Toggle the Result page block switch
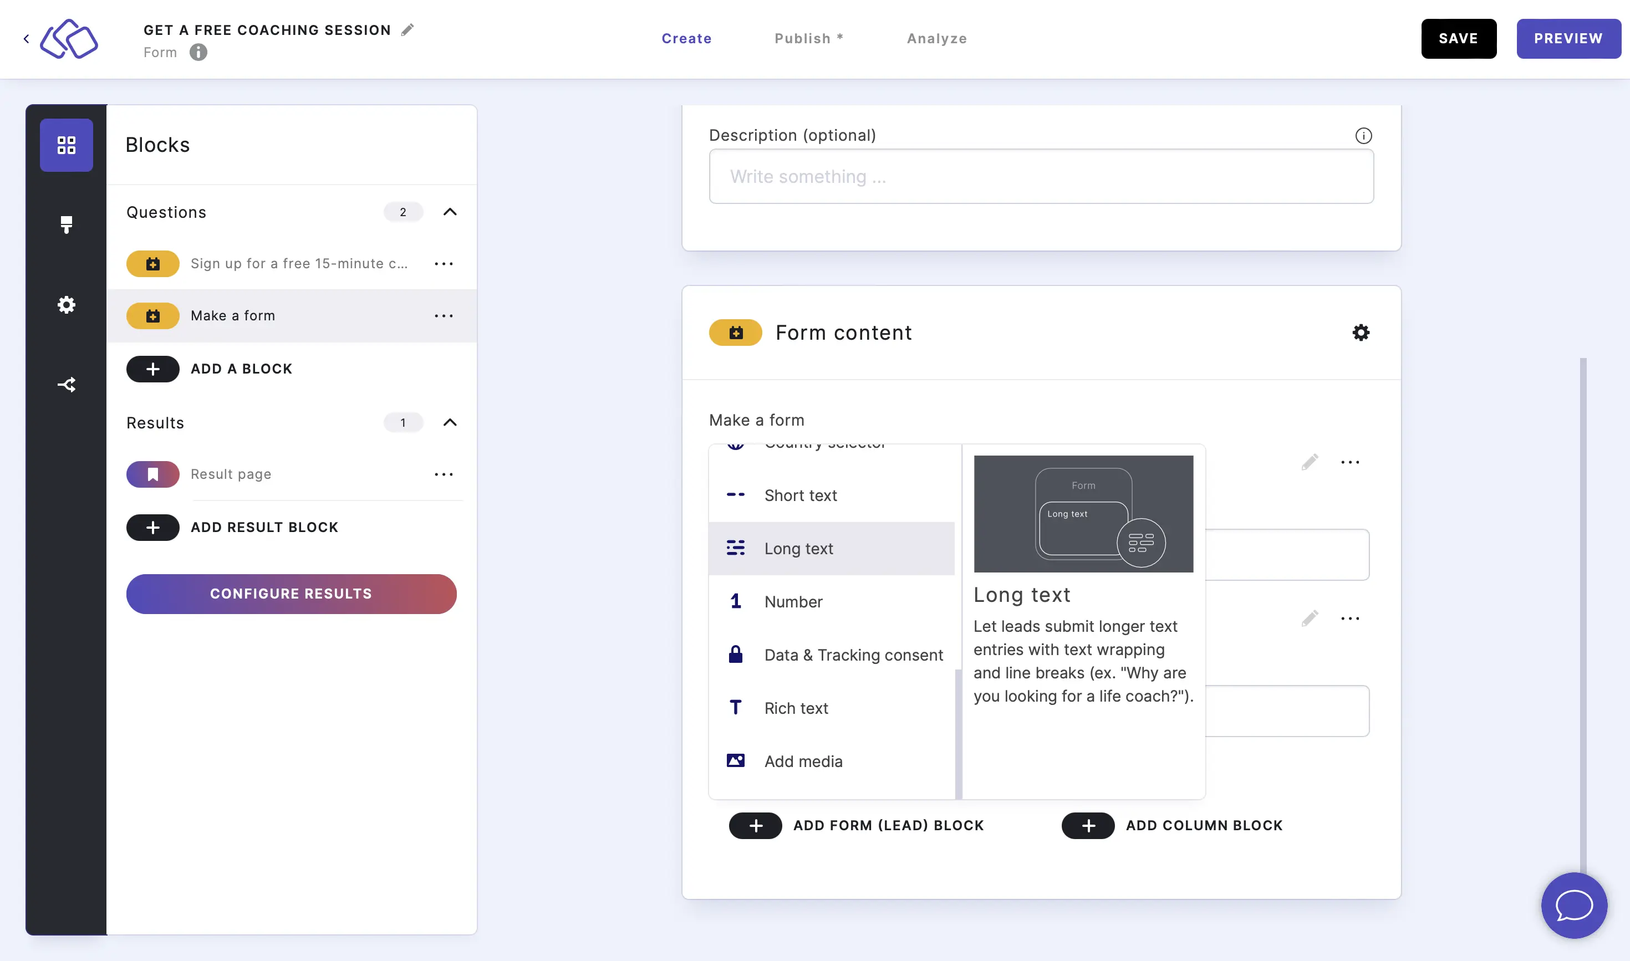 152,474
